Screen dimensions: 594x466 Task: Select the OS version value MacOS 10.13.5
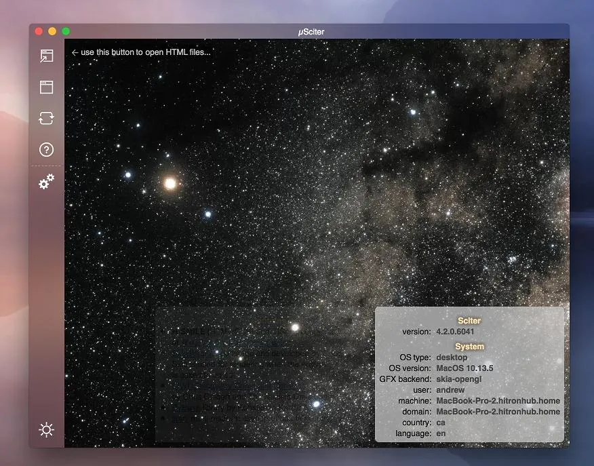[464, 368]
